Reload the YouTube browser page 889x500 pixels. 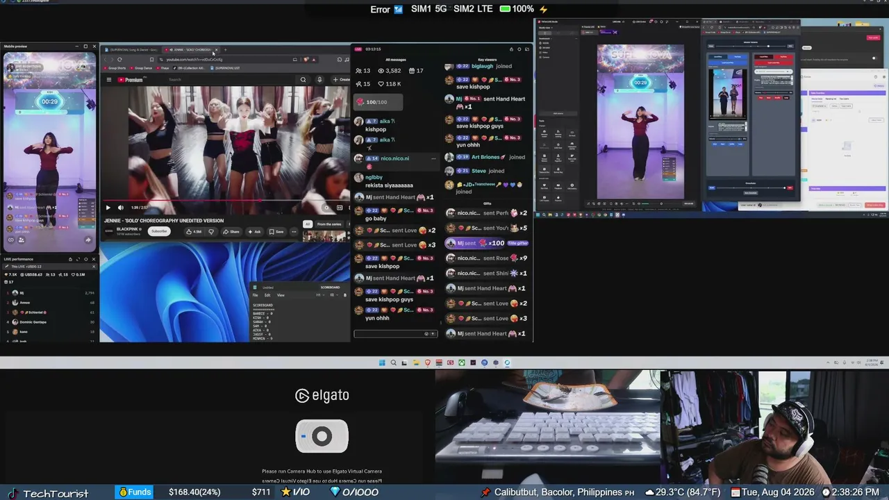pyautogui.click(x=119, y=60)
